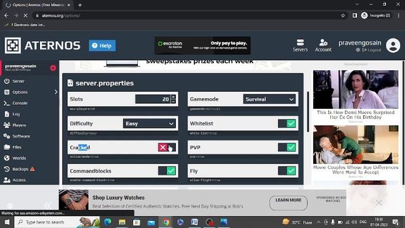Stop page loading in browser toolbar
The image size is (405, 228).
tap(25, 15)
